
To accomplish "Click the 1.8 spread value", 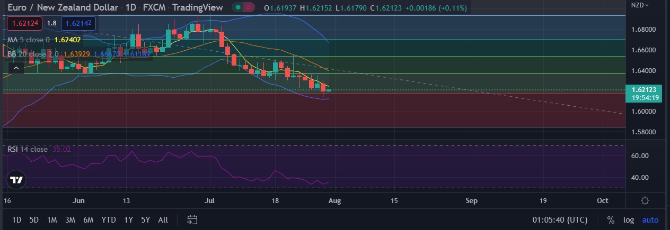I will (x=51, y=23).
